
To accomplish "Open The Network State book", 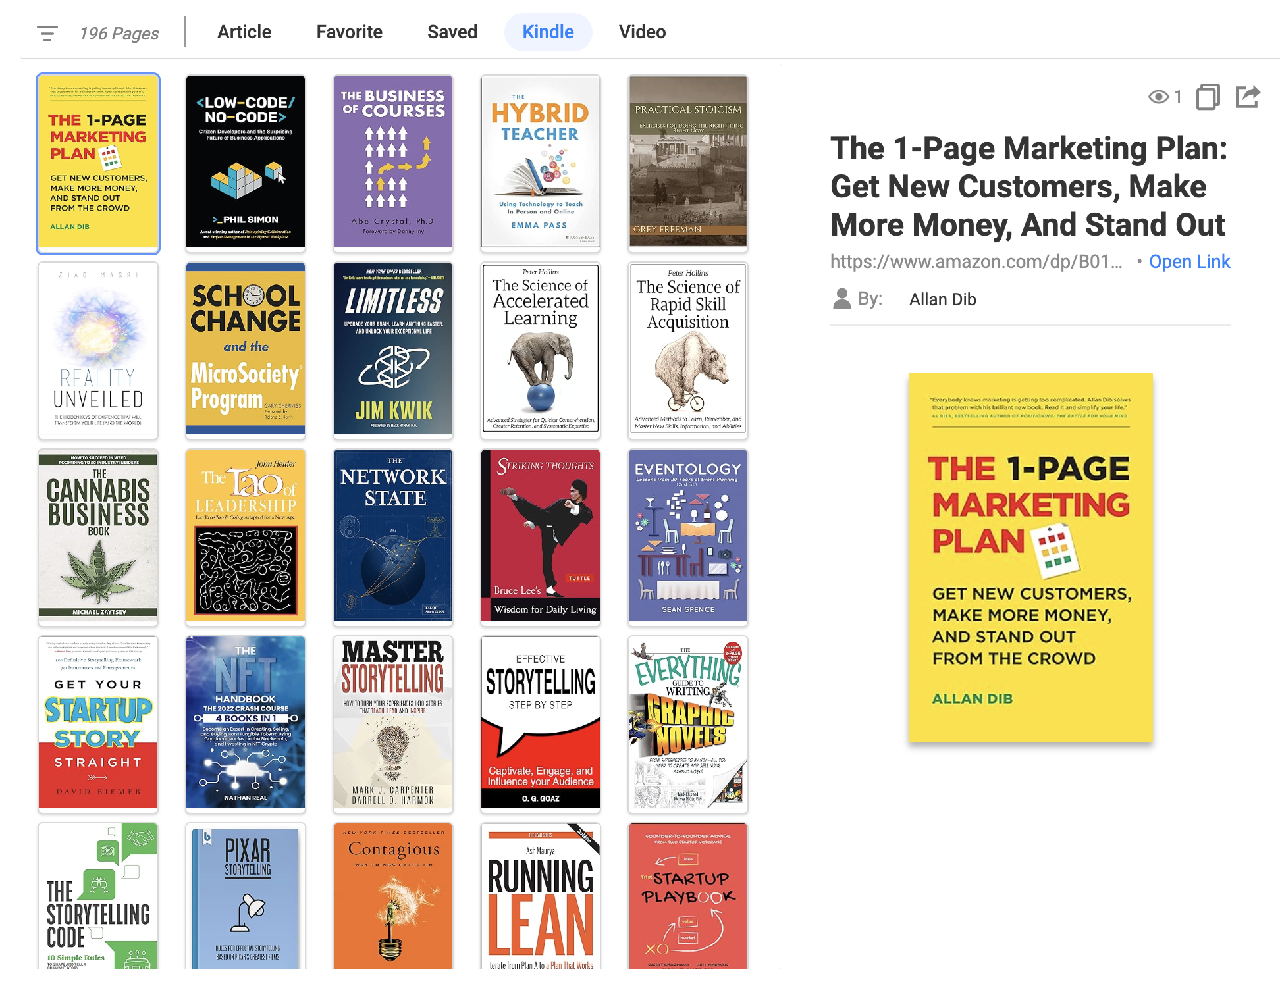I will pos(393,536).
